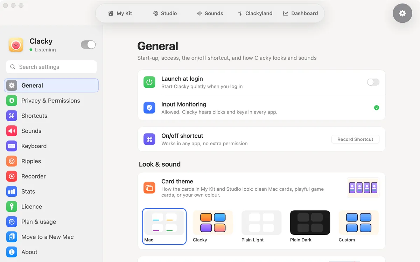Open the Recorder sidebar icon

pos(12,176)
